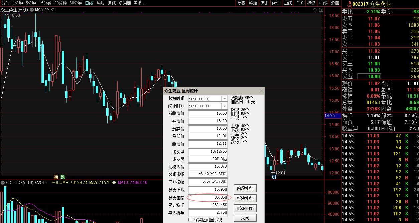Open the 终止时间 date dropdown
419x223 pixels.
point(225,106)
